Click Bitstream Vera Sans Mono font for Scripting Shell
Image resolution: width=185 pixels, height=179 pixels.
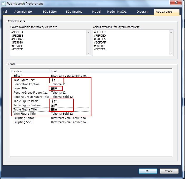[x=70, y=122]
